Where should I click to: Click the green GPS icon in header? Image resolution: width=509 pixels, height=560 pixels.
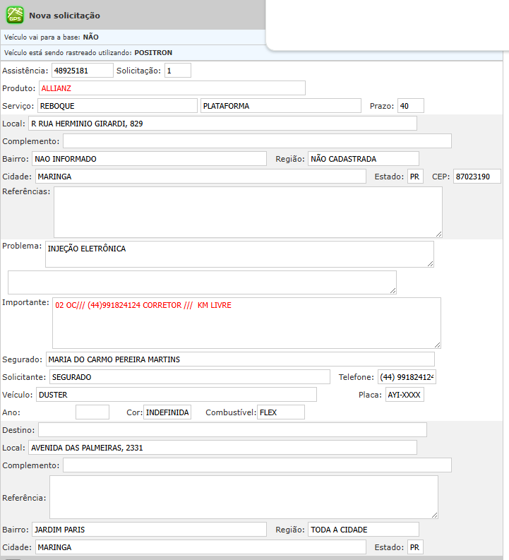[15, 15]
